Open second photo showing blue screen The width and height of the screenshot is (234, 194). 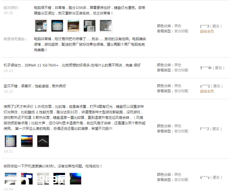[57, 26]
